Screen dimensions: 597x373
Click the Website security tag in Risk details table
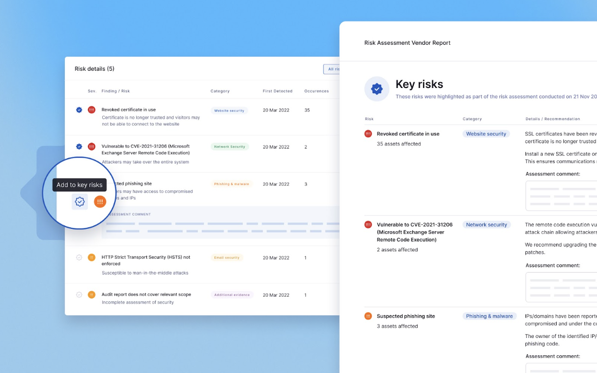(229, 111)
